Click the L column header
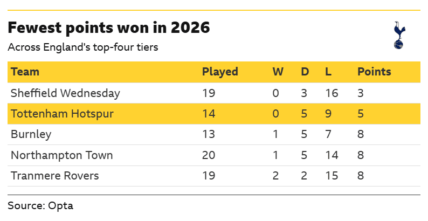This screenshot has width=428, height=221. [x=328, y=72]
